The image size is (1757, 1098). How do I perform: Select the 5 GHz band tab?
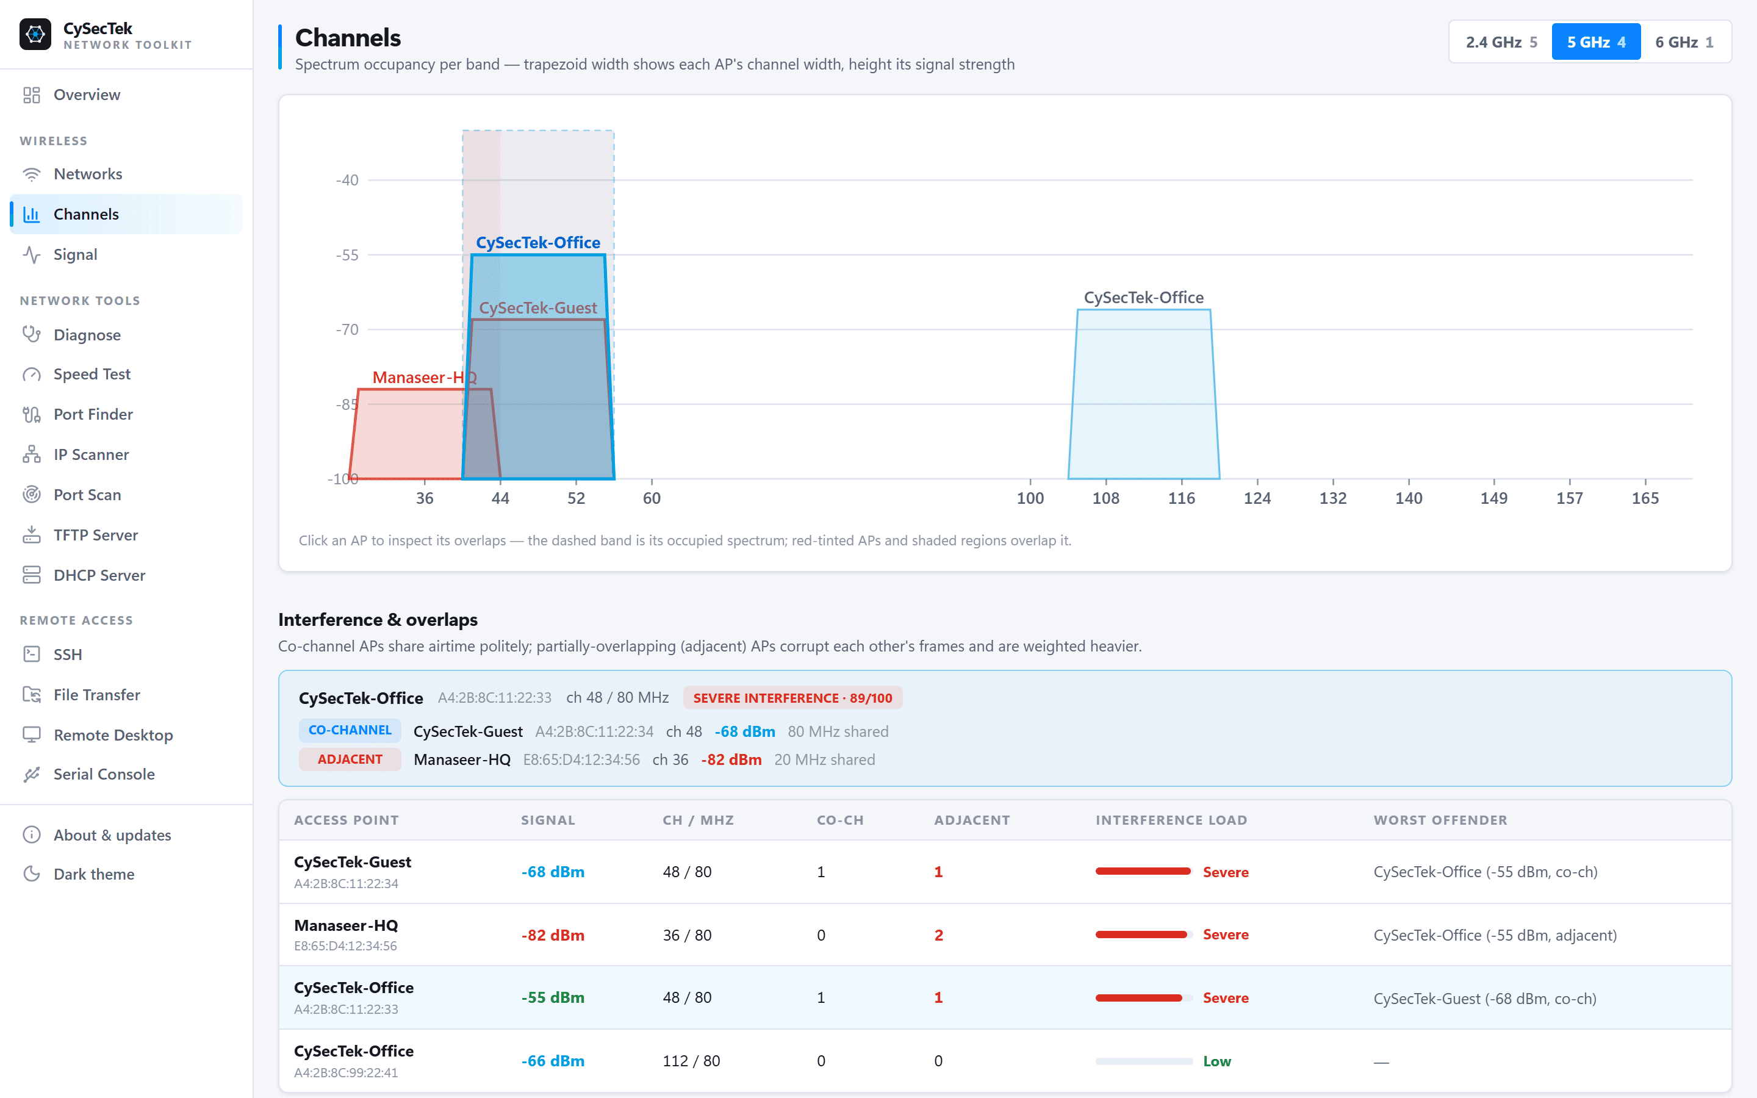pyautogui.click(x=1596, y=42)
